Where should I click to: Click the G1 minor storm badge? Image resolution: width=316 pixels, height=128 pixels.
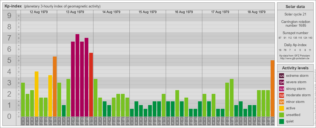pyautogui.click(x=282, y=102)
